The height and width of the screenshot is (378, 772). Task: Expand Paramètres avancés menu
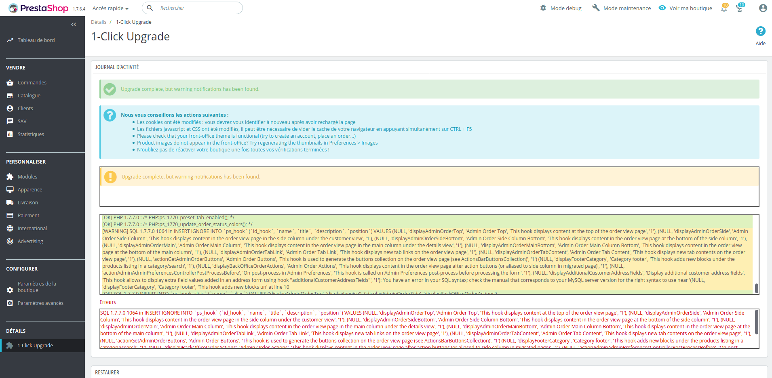(x=40, y=303)
